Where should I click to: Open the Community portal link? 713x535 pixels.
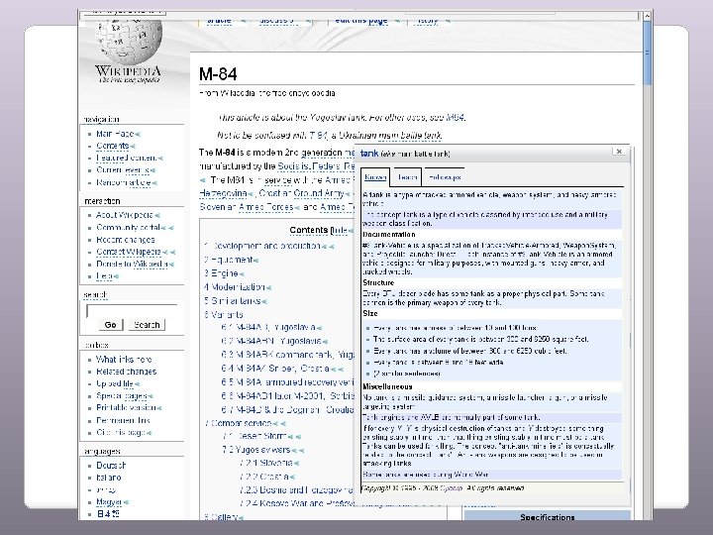(x=128, y=228)
